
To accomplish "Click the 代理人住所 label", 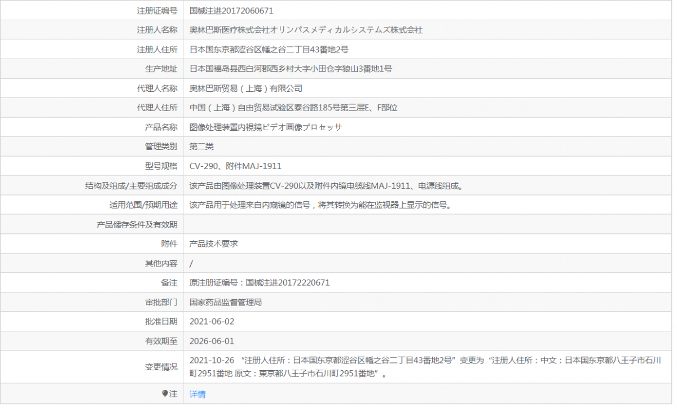I will coord(157,108).
